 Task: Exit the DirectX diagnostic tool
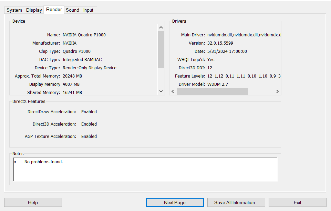(297, 202)
